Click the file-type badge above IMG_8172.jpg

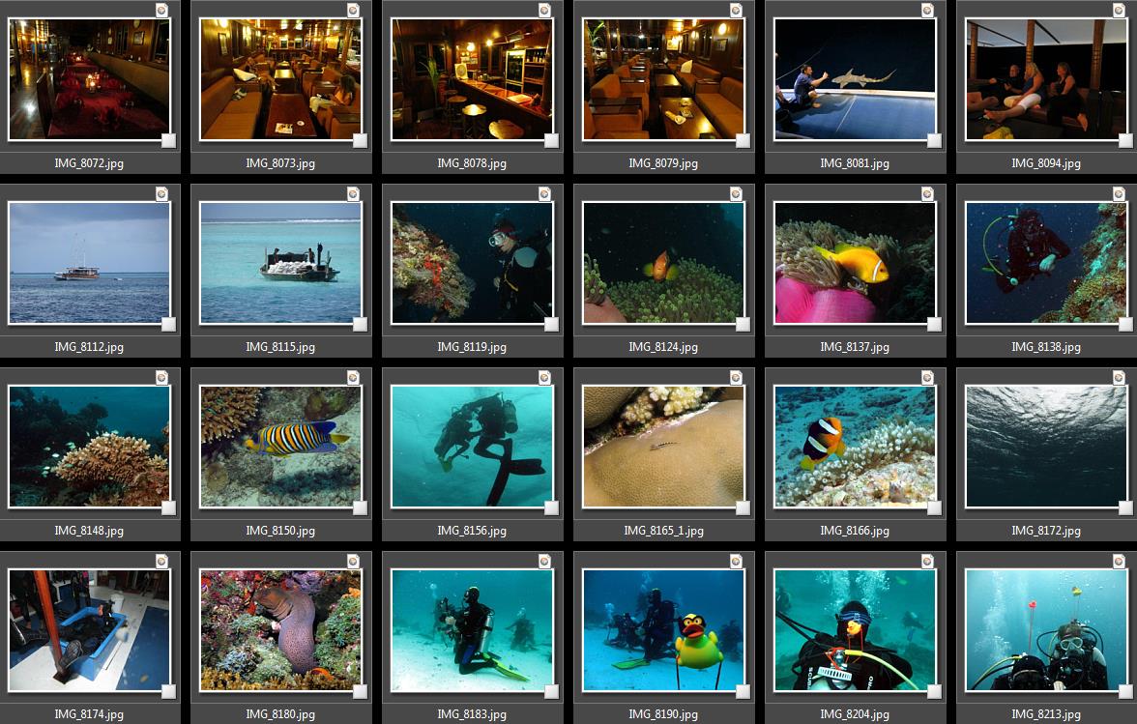[x=1119, y=378]
